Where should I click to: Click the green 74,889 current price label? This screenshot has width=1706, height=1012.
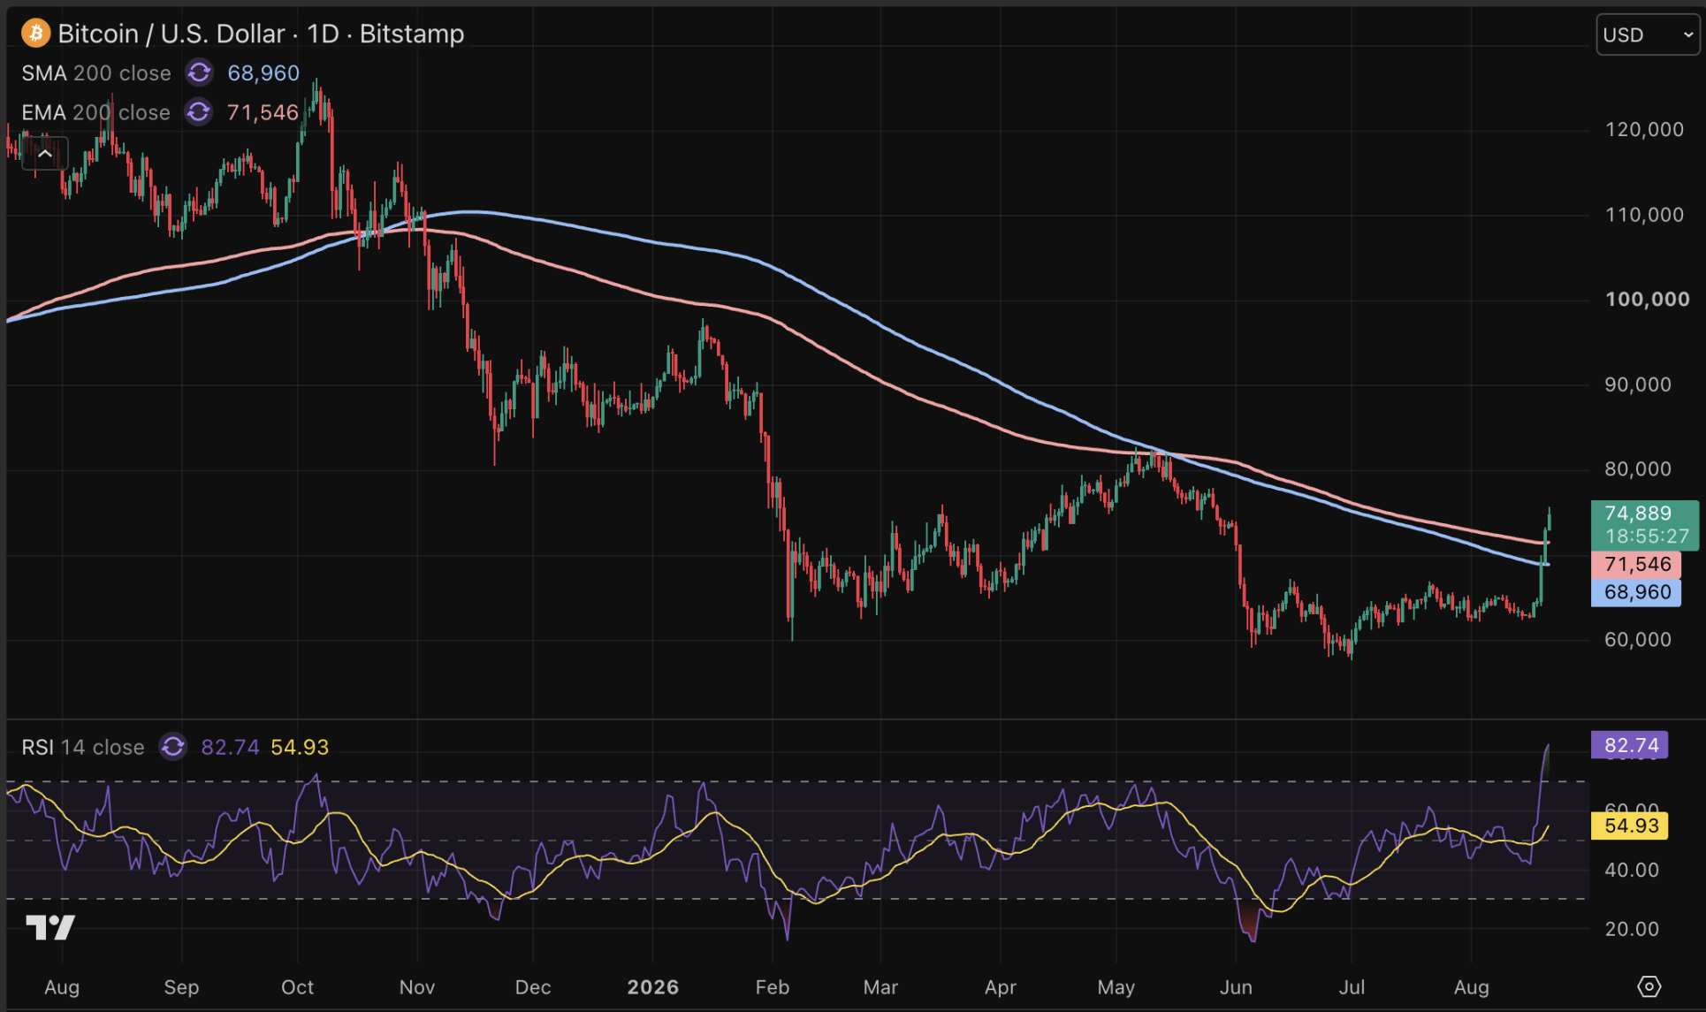tap(1638, 513)
